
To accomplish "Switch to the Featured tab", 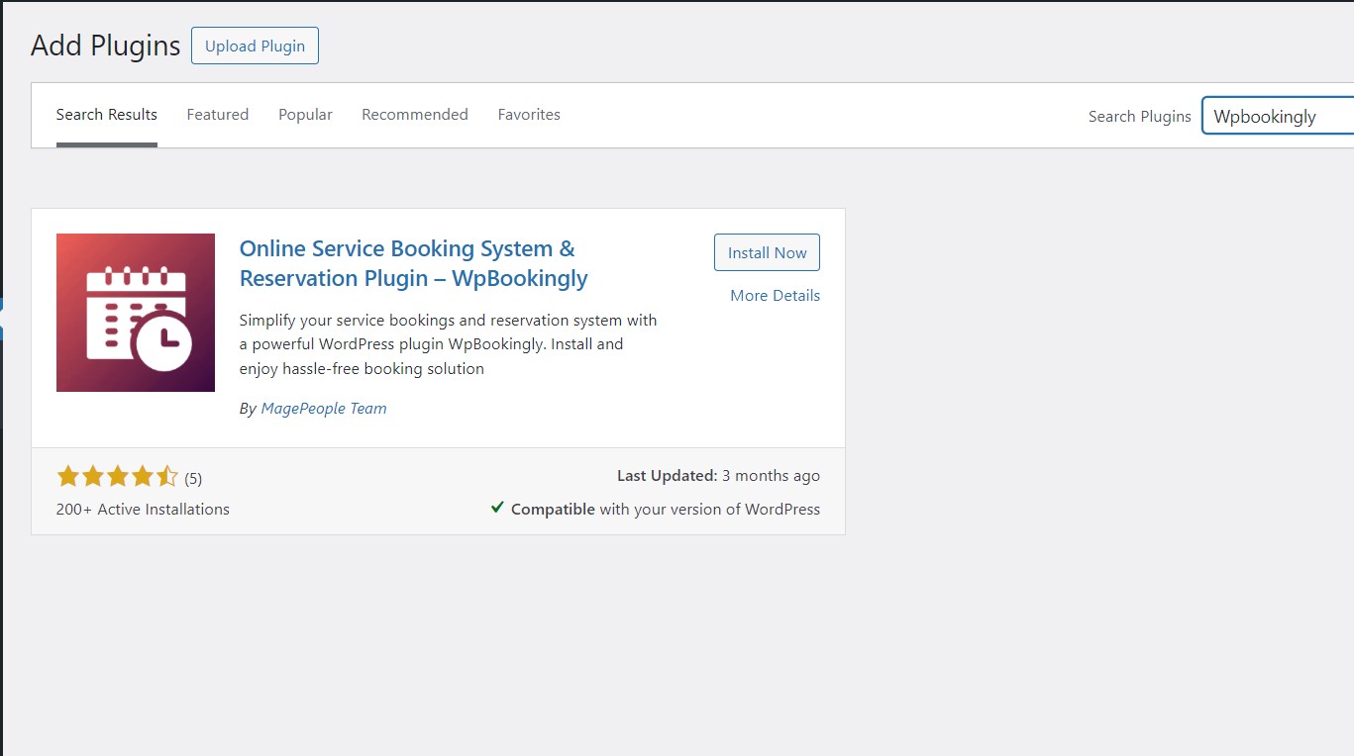I will click(218, 115).
